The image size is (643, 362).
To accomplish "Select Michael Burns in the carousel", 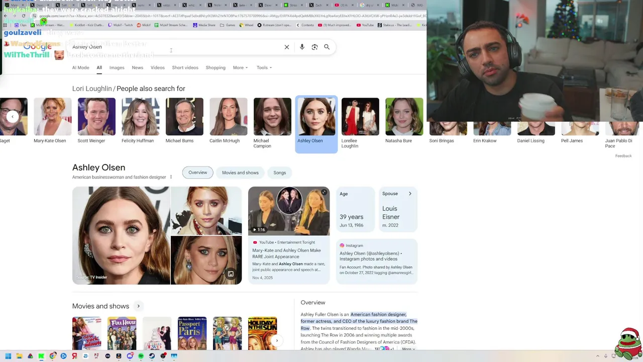I will coord(184,121).
